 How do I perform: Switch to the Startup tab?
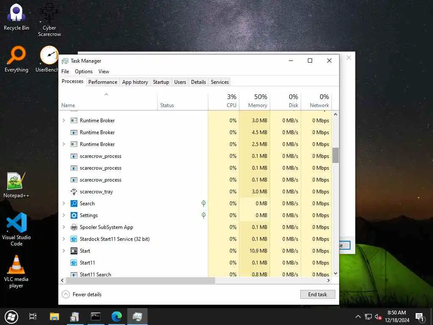point(161,82)
